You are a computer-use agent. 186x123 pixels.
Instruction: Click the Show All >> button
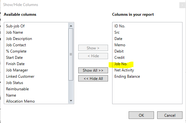[93, 70]
